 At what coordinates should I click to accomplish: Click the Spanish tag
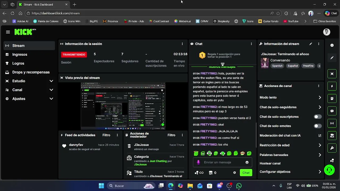point(277,66)
